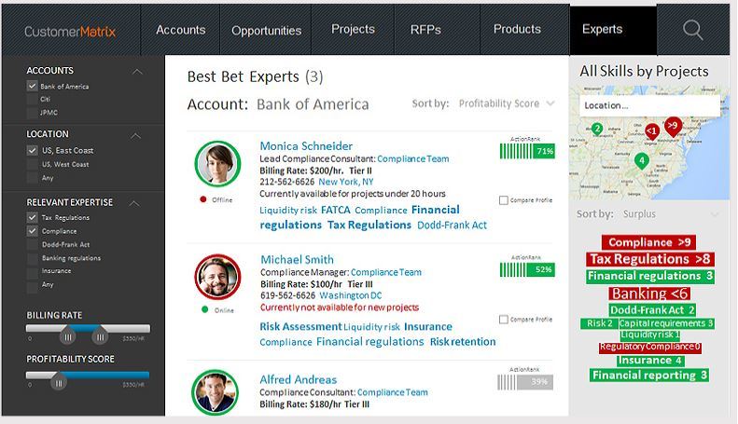Screen dimensions: 738x424
Task: Click the search magnifier icon
Action: [x=692, y=30]
